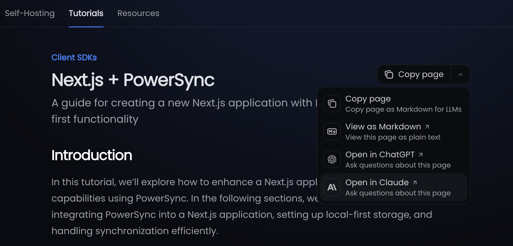
Task: Click the Introduction heading
Action: click(92, 155)
